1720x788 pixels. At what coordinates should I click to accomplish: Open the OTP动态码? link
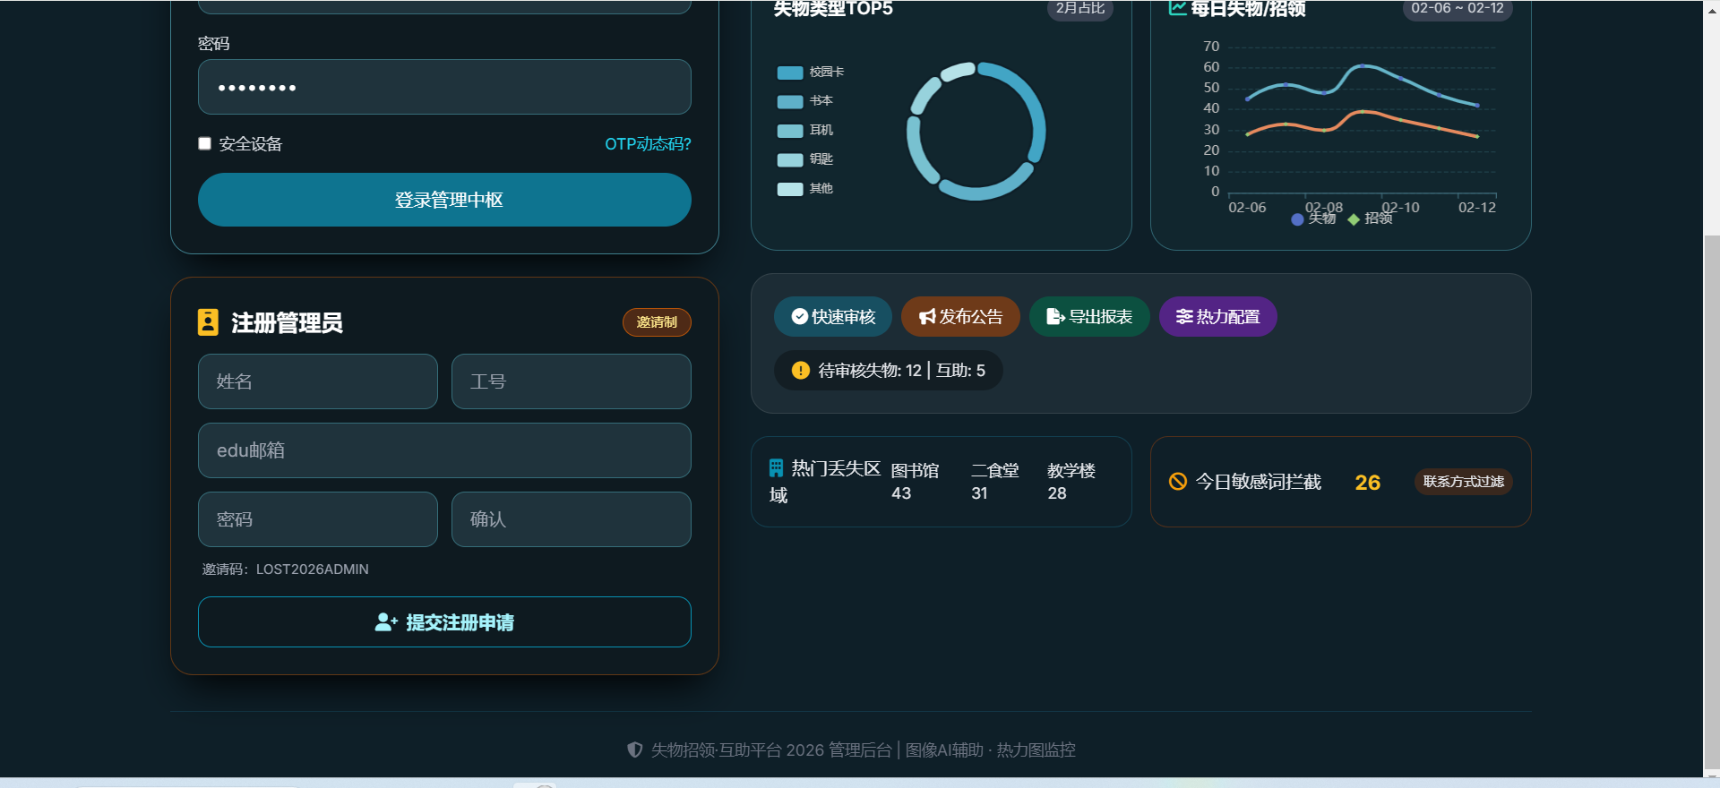click(648, 144)
